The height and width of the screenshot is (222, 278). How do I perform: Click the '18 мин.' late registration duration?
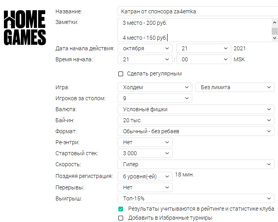click(184, 175)
